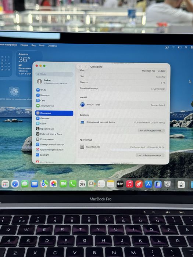Click the input source A icon

click(x=167, y=47)
